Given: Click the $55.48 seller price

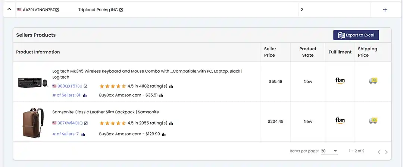Looking at the screenshot, I should (275, 81).
